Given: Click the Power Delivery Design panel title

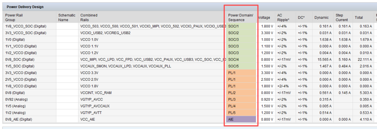Looking at the screenshot, I should pos(25,7).
